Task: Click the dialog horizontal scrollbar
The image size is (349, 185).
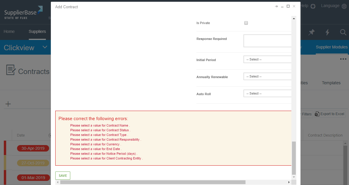Action: click(x=153, y=182)
